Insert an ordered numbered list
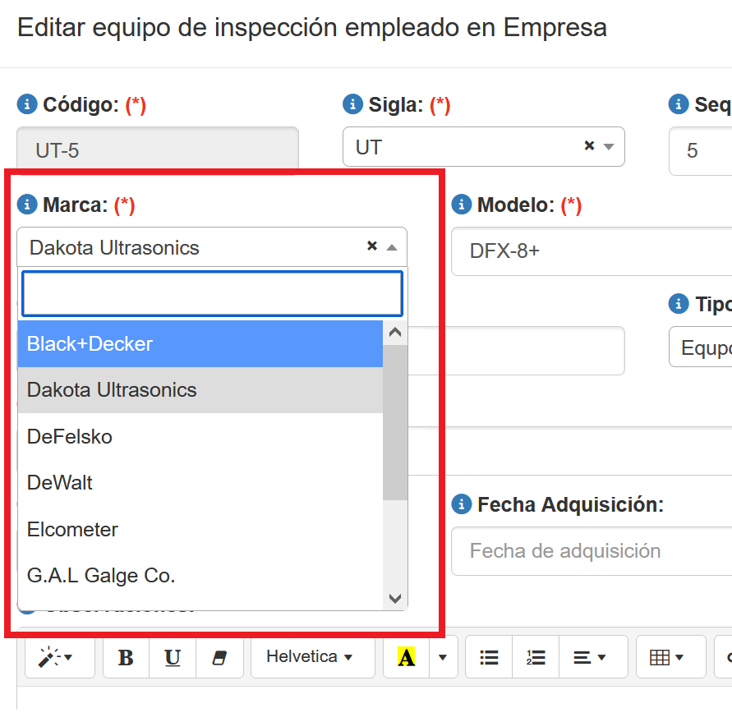Viewport: 732px width, 722px height. 536,657
